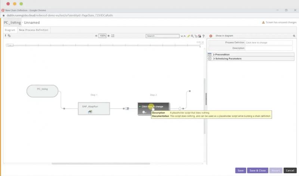Click the Cancel button

[290, 170]
